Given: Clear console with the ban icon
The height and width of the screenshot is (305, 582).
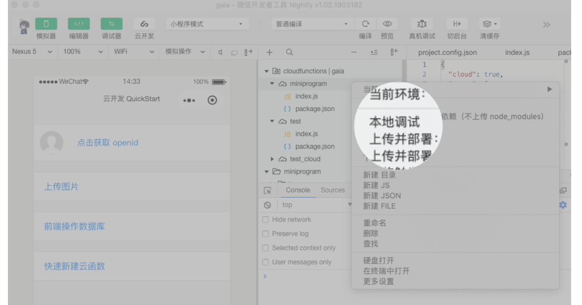Looking at the screenshot, I should [x=267, y=205].
